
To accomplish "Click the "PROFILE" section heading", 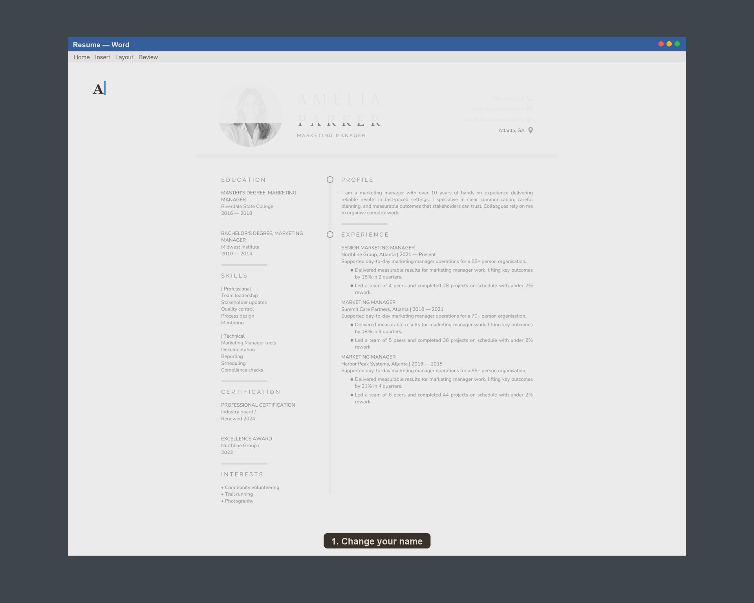I will coord(357,180).
